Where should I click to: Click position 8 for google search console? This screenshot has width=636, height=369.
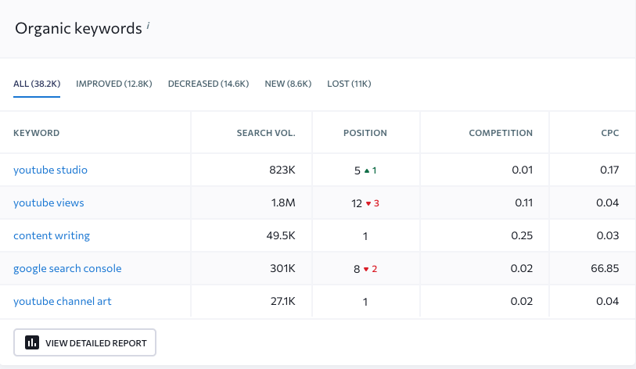pyautogui.click(x=357, y=269)
